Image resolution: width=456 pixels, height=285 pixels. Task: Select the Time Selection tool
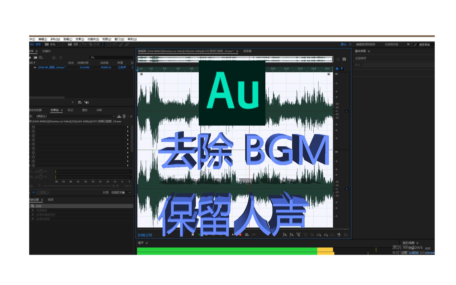(103, 44)
